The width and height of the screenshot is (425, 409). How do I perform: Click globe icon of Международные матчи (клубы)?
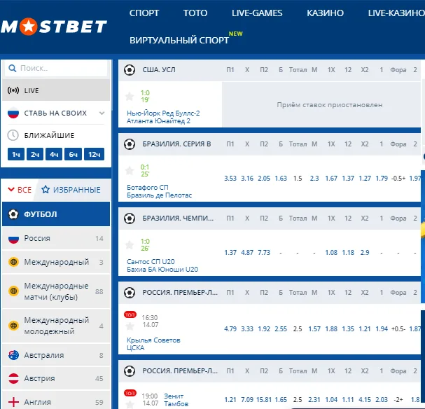coord(13,291)
